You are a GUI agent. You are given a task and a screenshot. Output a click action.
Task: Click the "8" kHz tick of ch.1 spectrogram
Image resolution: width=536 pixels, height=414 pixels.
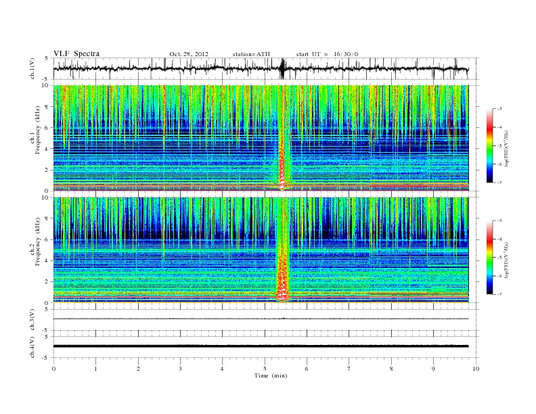click(x=47, y=107)
